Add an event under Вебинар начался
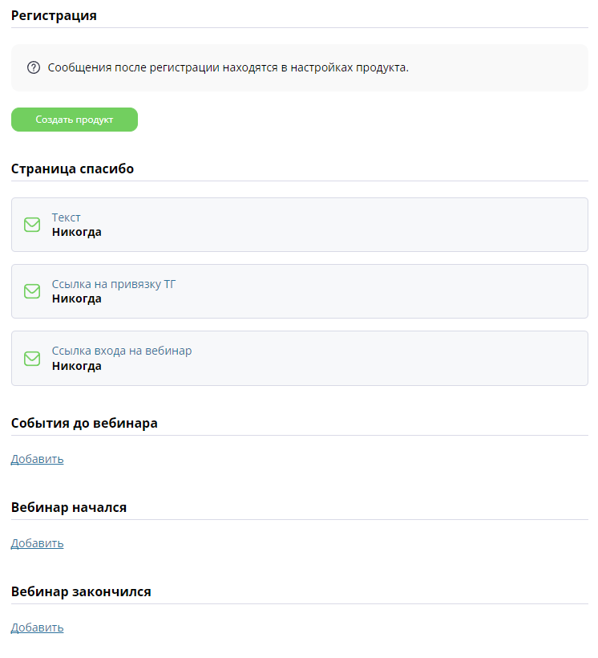This screenshot has height=658, width=598. [x=38, y=543]
